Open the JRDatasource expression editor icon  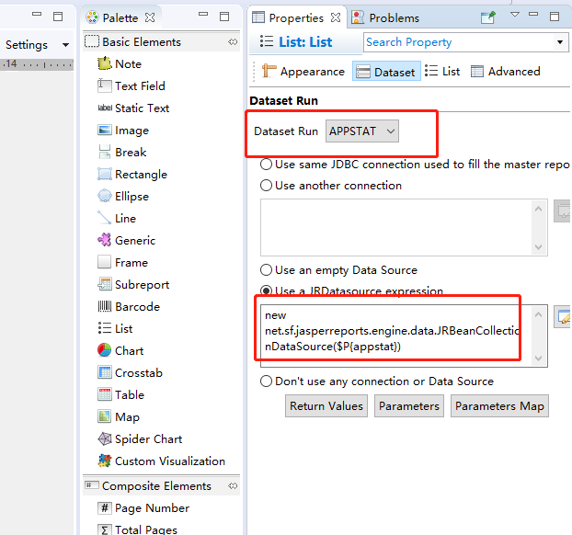point(563,316)
